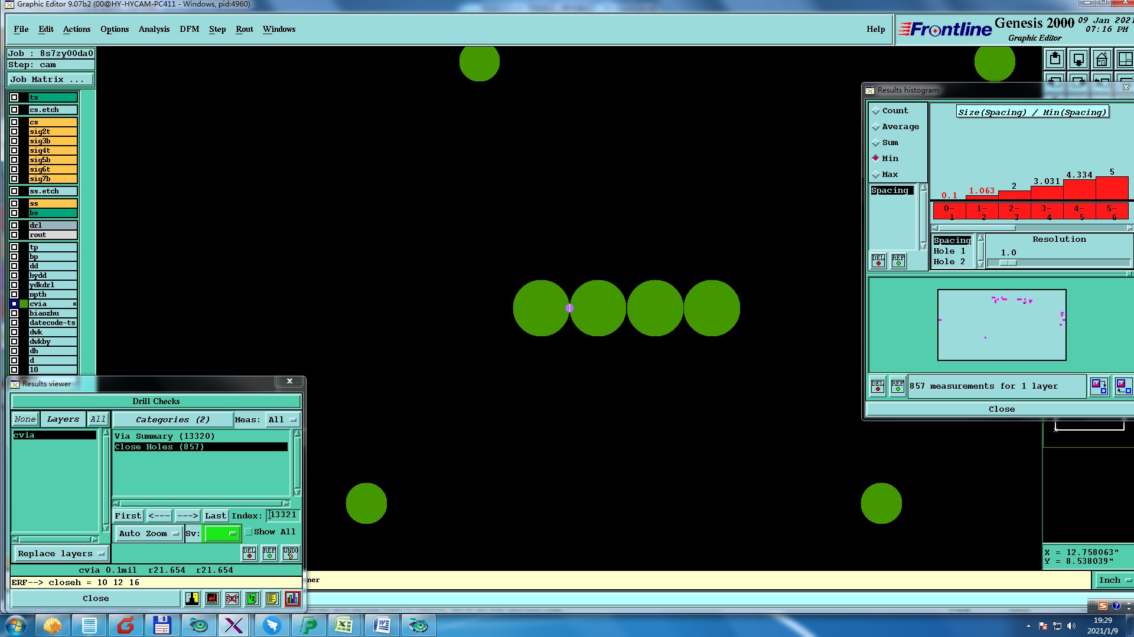Open the Meas All dropdown
This screenshot has width=1134, height=637.
click(282, 420)
